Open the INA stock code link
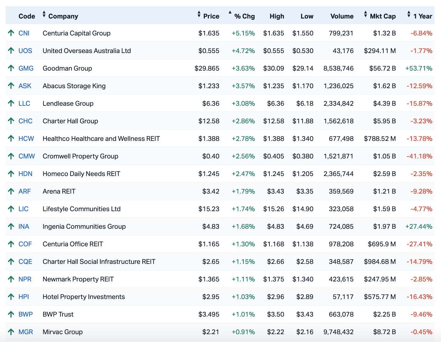Viewport: 441px width, 342px height. point(24,227)
